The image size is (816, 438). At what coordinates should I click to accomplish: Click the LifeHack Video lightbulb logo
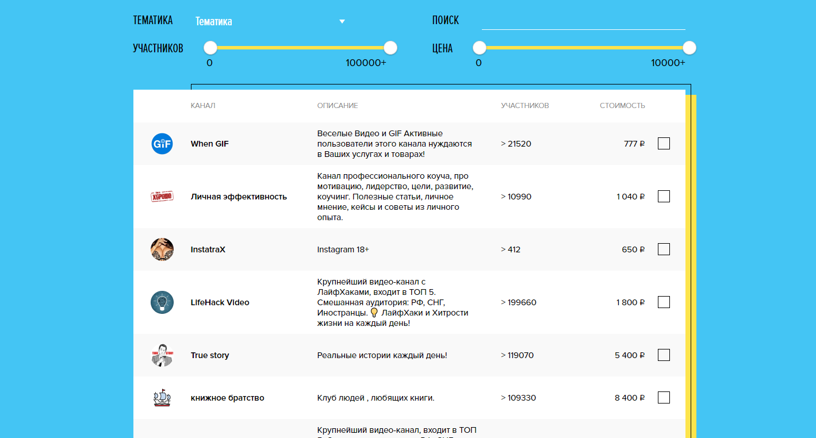point(162,302)
